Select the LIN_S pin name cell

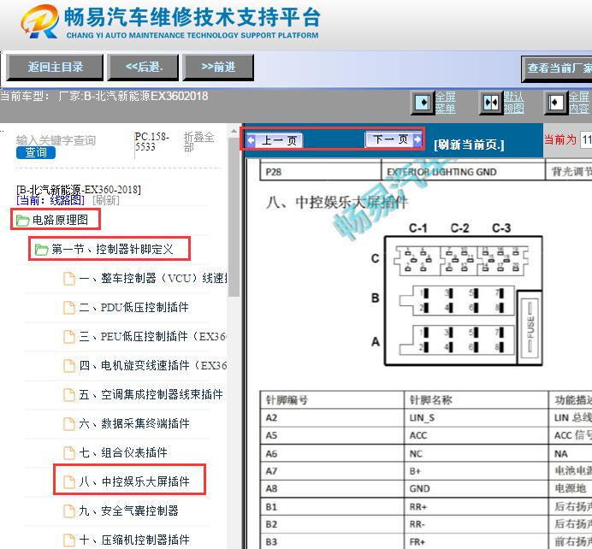[x=477, y=418]
